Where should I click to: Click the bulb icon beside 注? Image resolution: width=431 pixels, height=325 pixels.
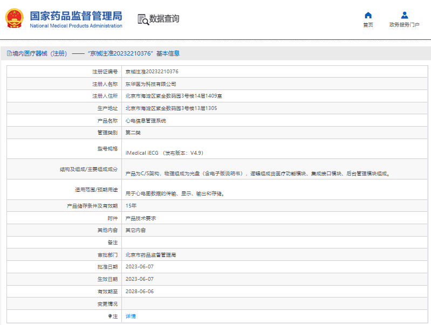pos(110,316)
